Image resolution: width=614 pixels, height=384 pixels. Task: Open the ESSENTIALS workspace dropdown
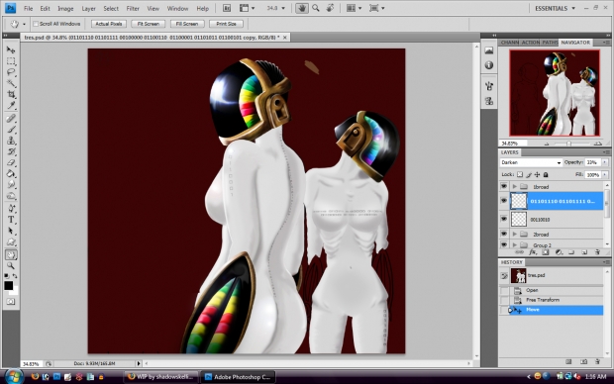[556, 8]
